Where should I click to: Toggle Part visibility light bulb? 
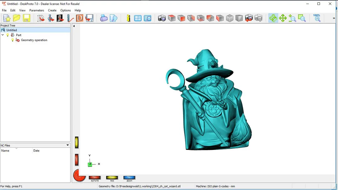(8, 35)
